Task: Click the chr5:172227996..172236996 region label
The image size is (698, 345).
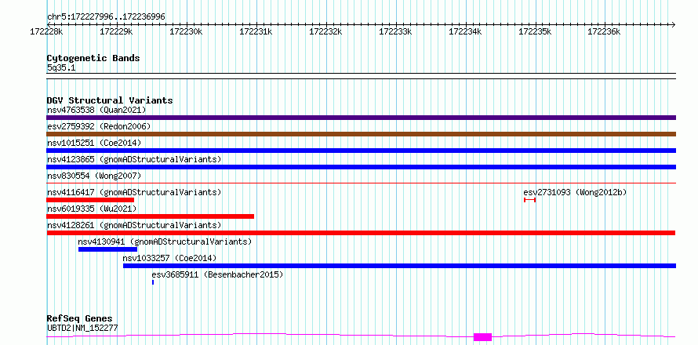Action: click(106, 17)
